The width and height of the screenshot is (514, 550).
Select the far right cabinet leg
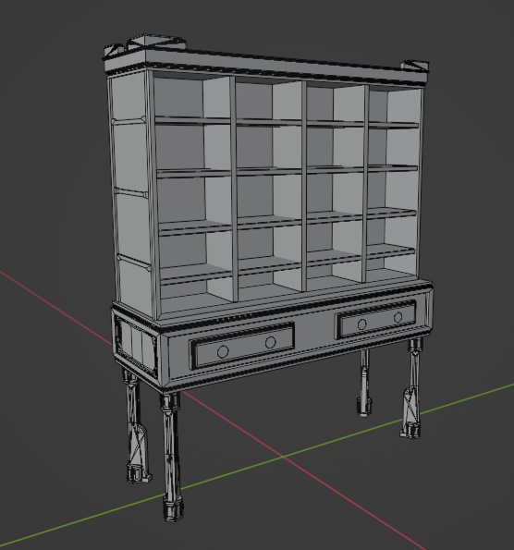click(x=412, y=387)
